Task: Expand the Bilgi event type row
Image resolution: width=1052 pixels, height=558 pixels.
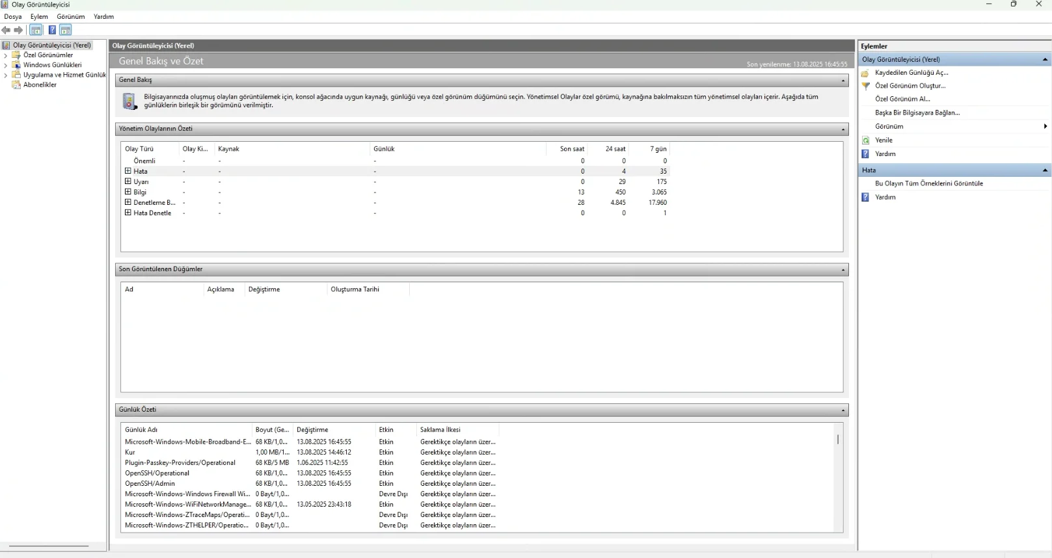Action: [128, 192]
